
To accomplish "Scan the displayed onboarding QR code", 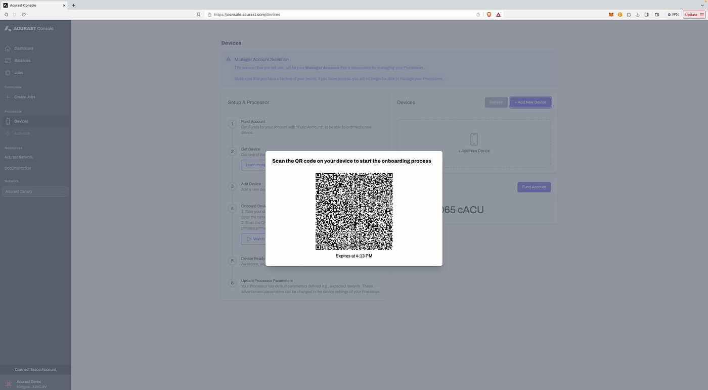I will pos(353,211).
